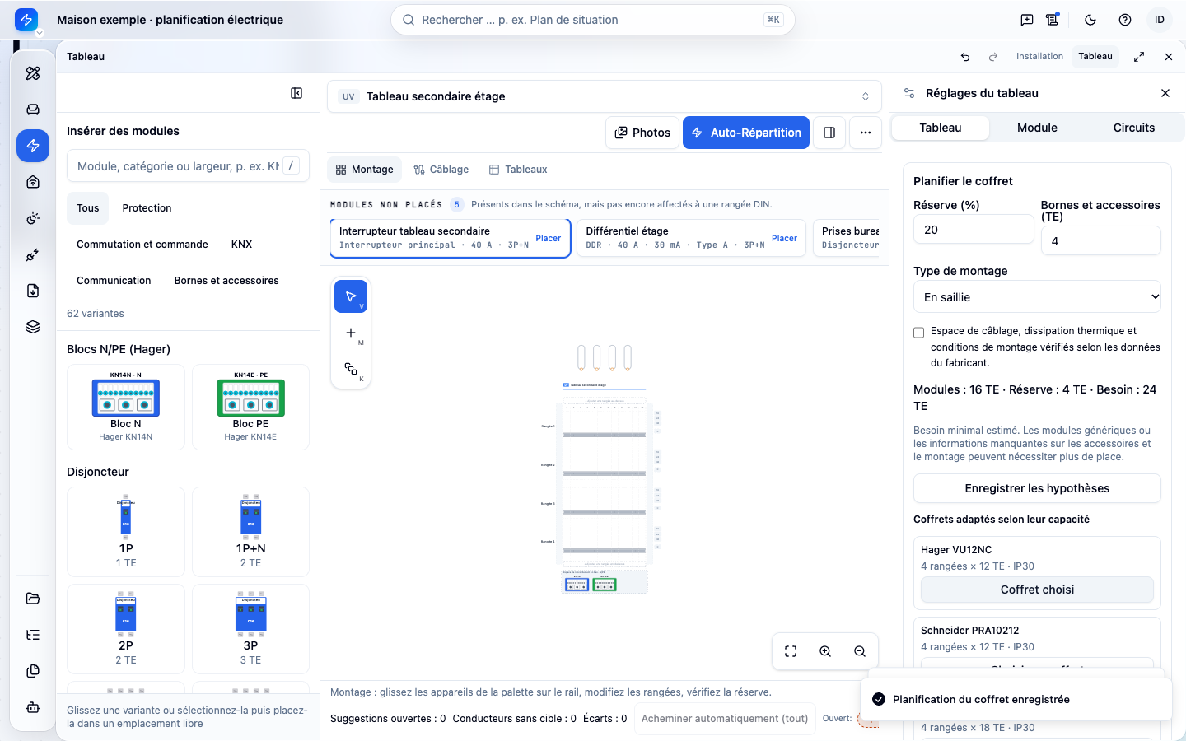
Task: Open the plug connection icon in sidebar
Action: pyautogui.click(x=33, y=254)
